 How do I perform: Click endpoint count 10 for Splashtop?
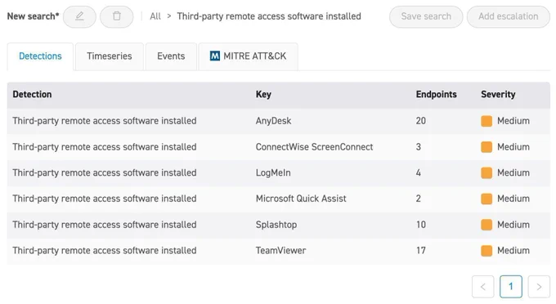point(421,225)
